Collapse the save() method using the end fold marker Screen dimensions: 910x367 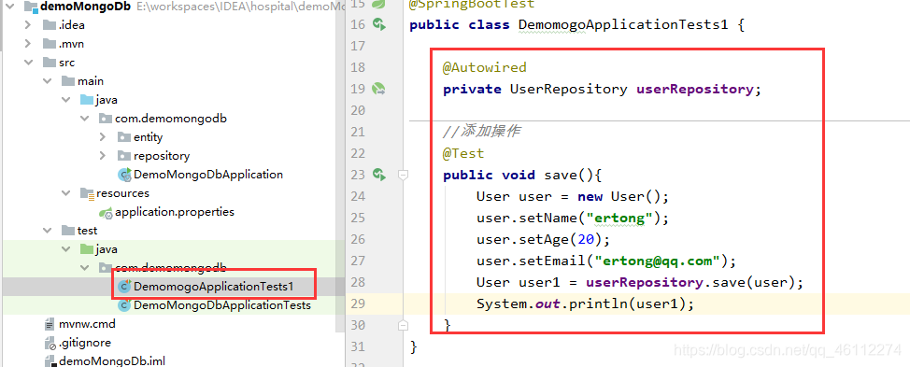point(404,326)
